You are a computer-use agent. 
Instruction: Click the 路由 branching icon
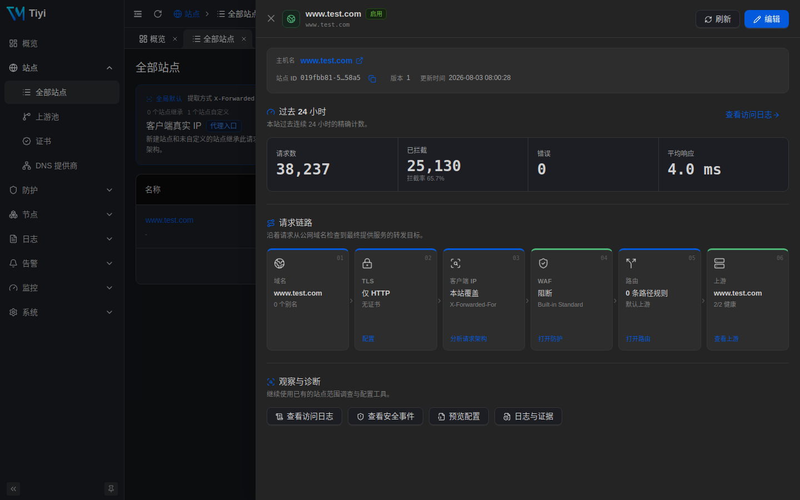[x=631, y=263]
